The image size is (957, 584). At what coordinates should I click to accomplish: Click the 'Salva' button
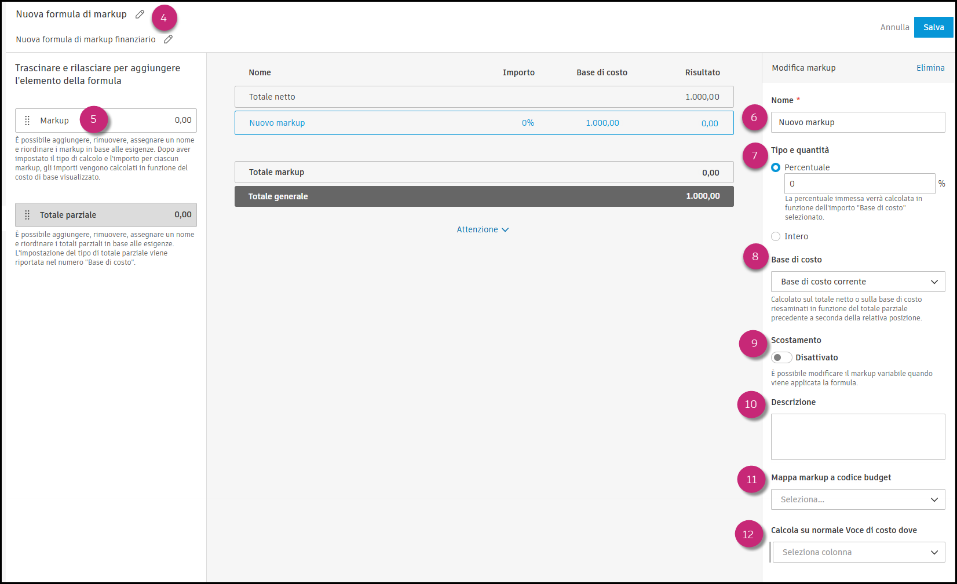(x=934, y=27)
